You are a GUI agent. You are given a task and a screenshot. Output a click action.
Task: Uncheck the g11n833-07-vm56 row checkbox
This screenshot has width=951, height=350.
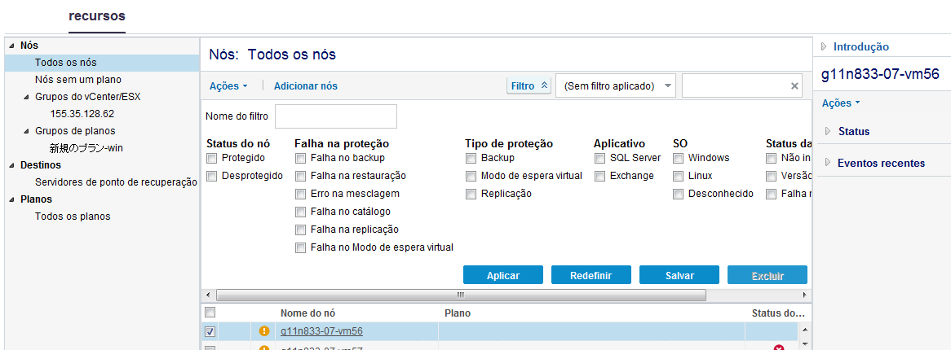tap(210, 331)
